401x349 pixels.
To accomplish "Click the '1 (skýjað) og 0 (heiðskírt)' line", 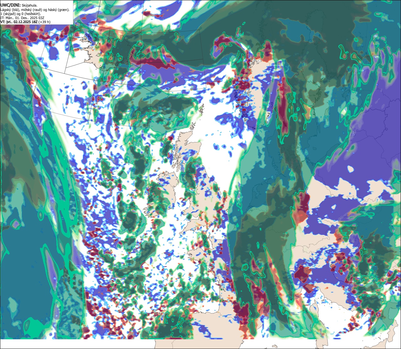I will tap(21, 14).
